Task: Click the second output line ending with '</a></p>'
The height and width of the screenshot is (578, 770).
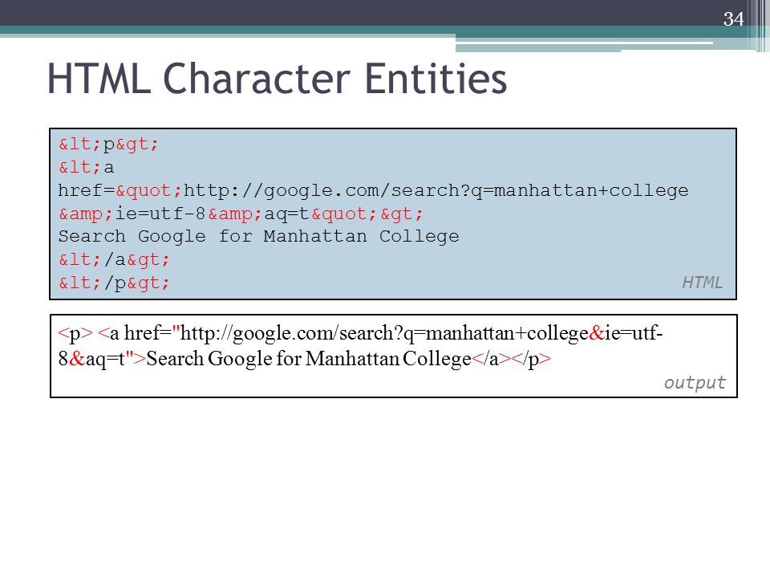Action: coord(305,359)
